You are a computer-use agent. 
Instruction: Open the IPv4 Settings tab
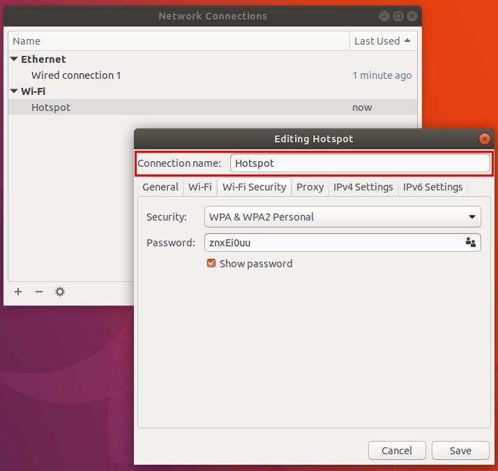pyautogui.click(x=363, y=187)
